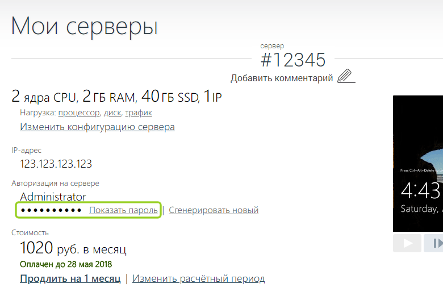Click the '1020 руб. в месяц' price
Screen dimensions: 443x296
coord(73,248)
